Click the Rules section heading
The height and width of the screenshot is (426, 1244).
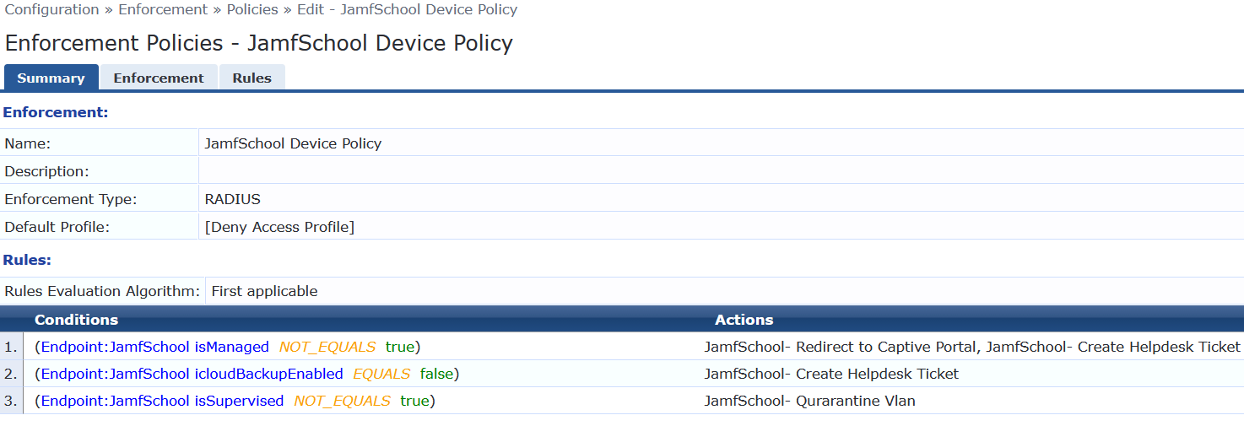point(27,260)
